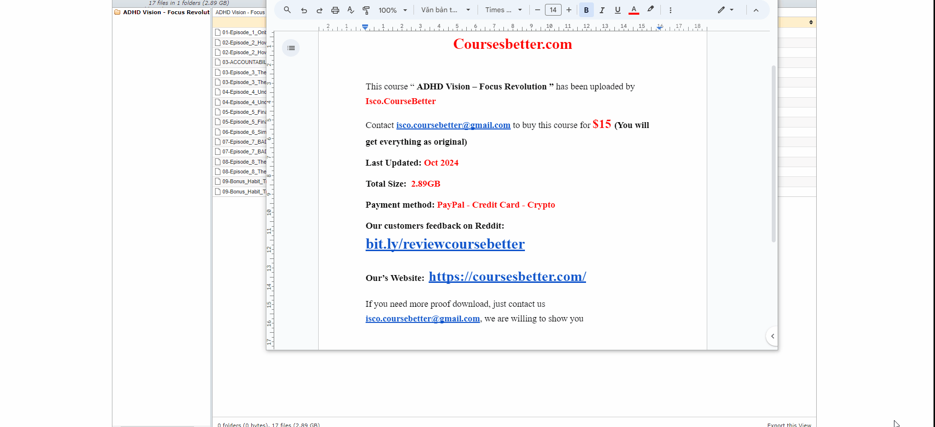
Task: Toggle underline formatting
Action: point(617,10)
